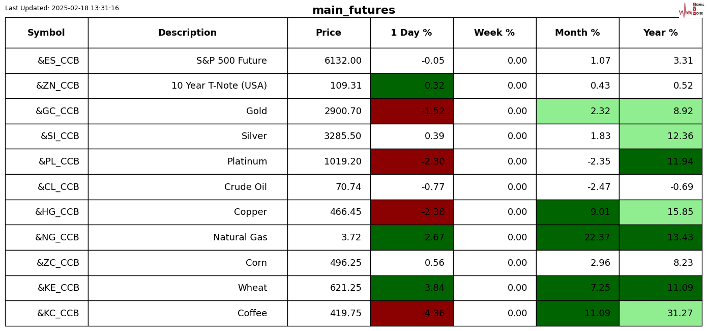707x331 pixels.
Task: Click the Signal2Noise logo icon
Action: coord(691,10)
